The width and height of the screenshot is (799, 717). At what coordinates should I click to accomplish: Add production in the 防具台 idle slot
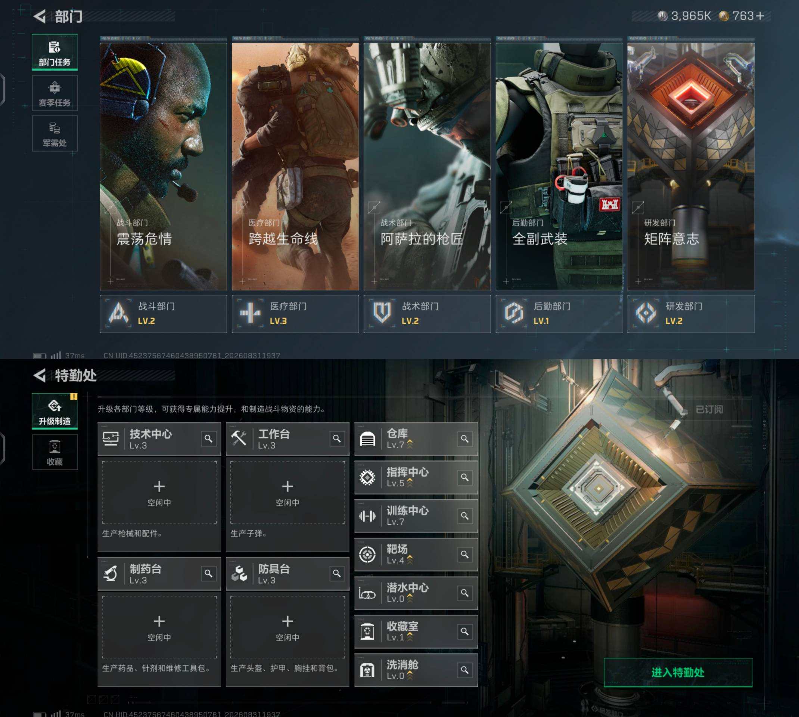pyautogui.click(x=287, y=627)
